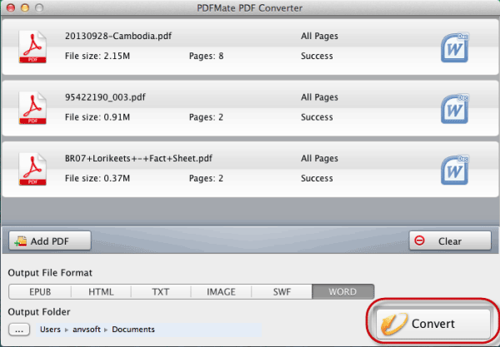Open the Word output icon for Lorikeets file
Viewport: 500px width, 347px height.
pos(455,170)
